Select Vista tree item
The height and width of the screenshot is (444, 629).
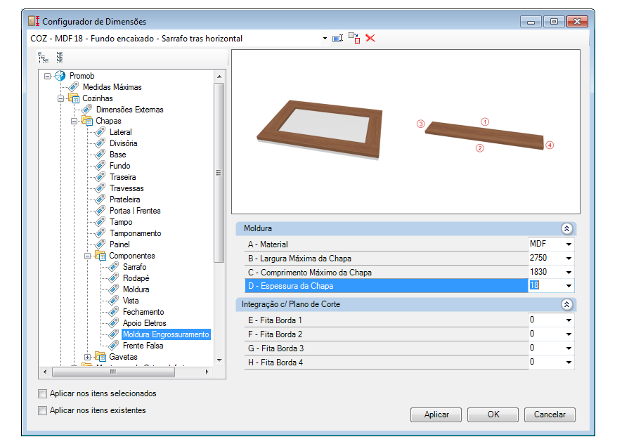tap(131, 301)
